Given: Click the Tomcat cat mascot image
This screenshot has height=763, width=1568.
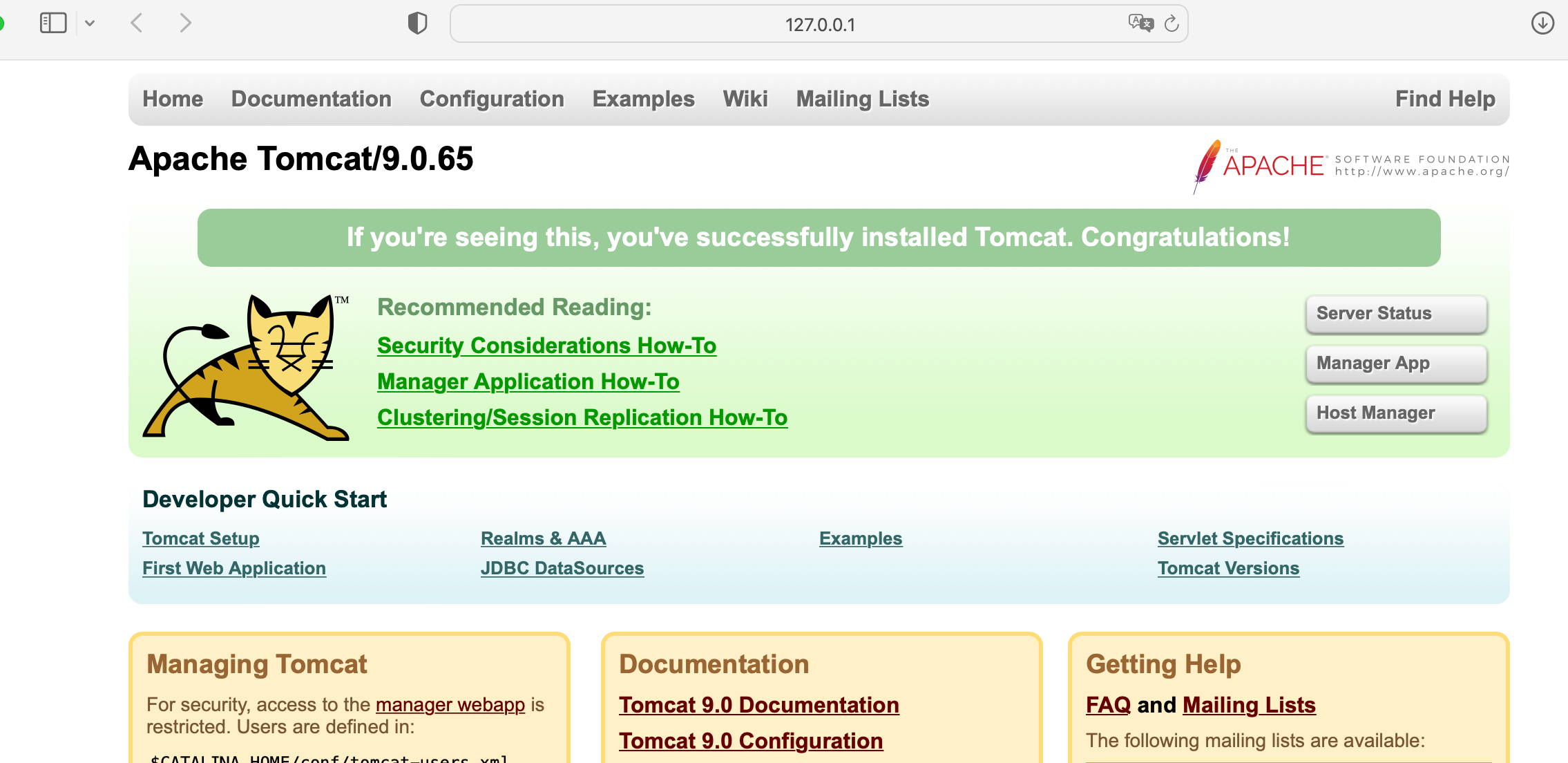Looking at the screenshot, I should (247, 367).
